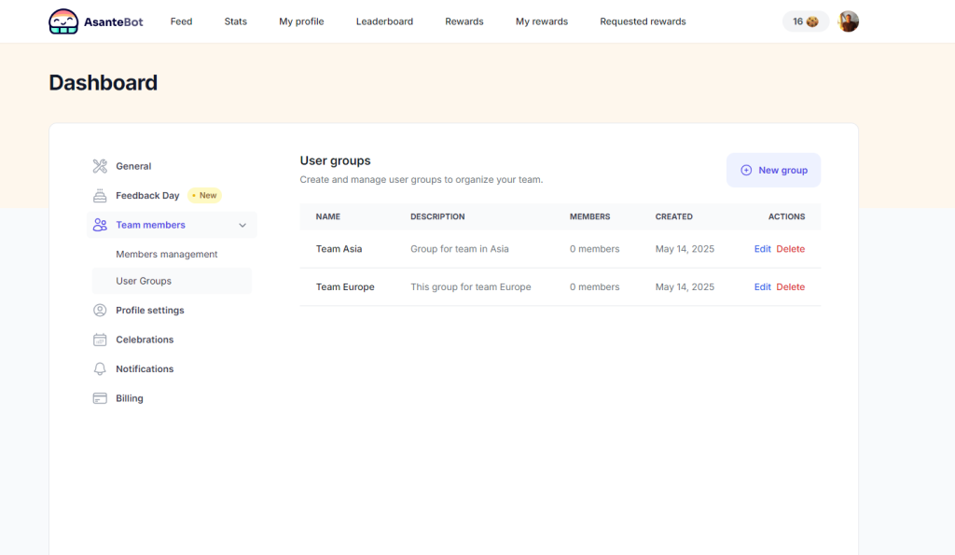Viewport: 955px width, 555px height.
Task: Click the Feedback Day cake icon
Action: click(100, 196)
